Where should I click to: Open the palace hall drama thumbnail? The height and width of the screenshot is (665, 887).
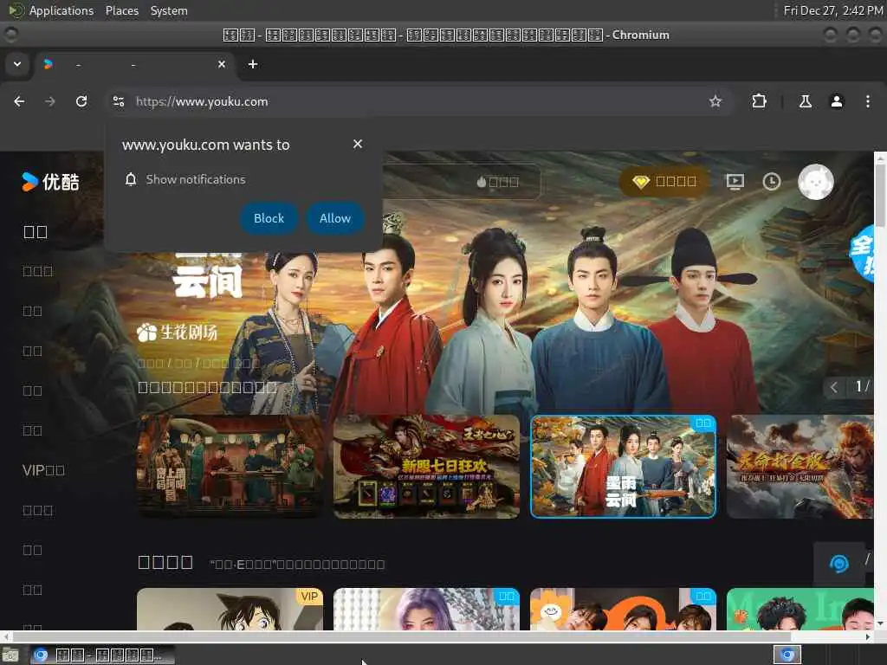click(230, 467)
